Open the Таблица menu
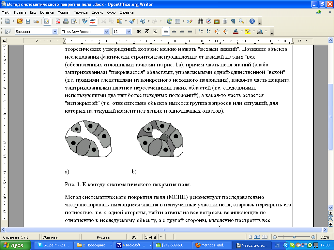 pos(81,13)
